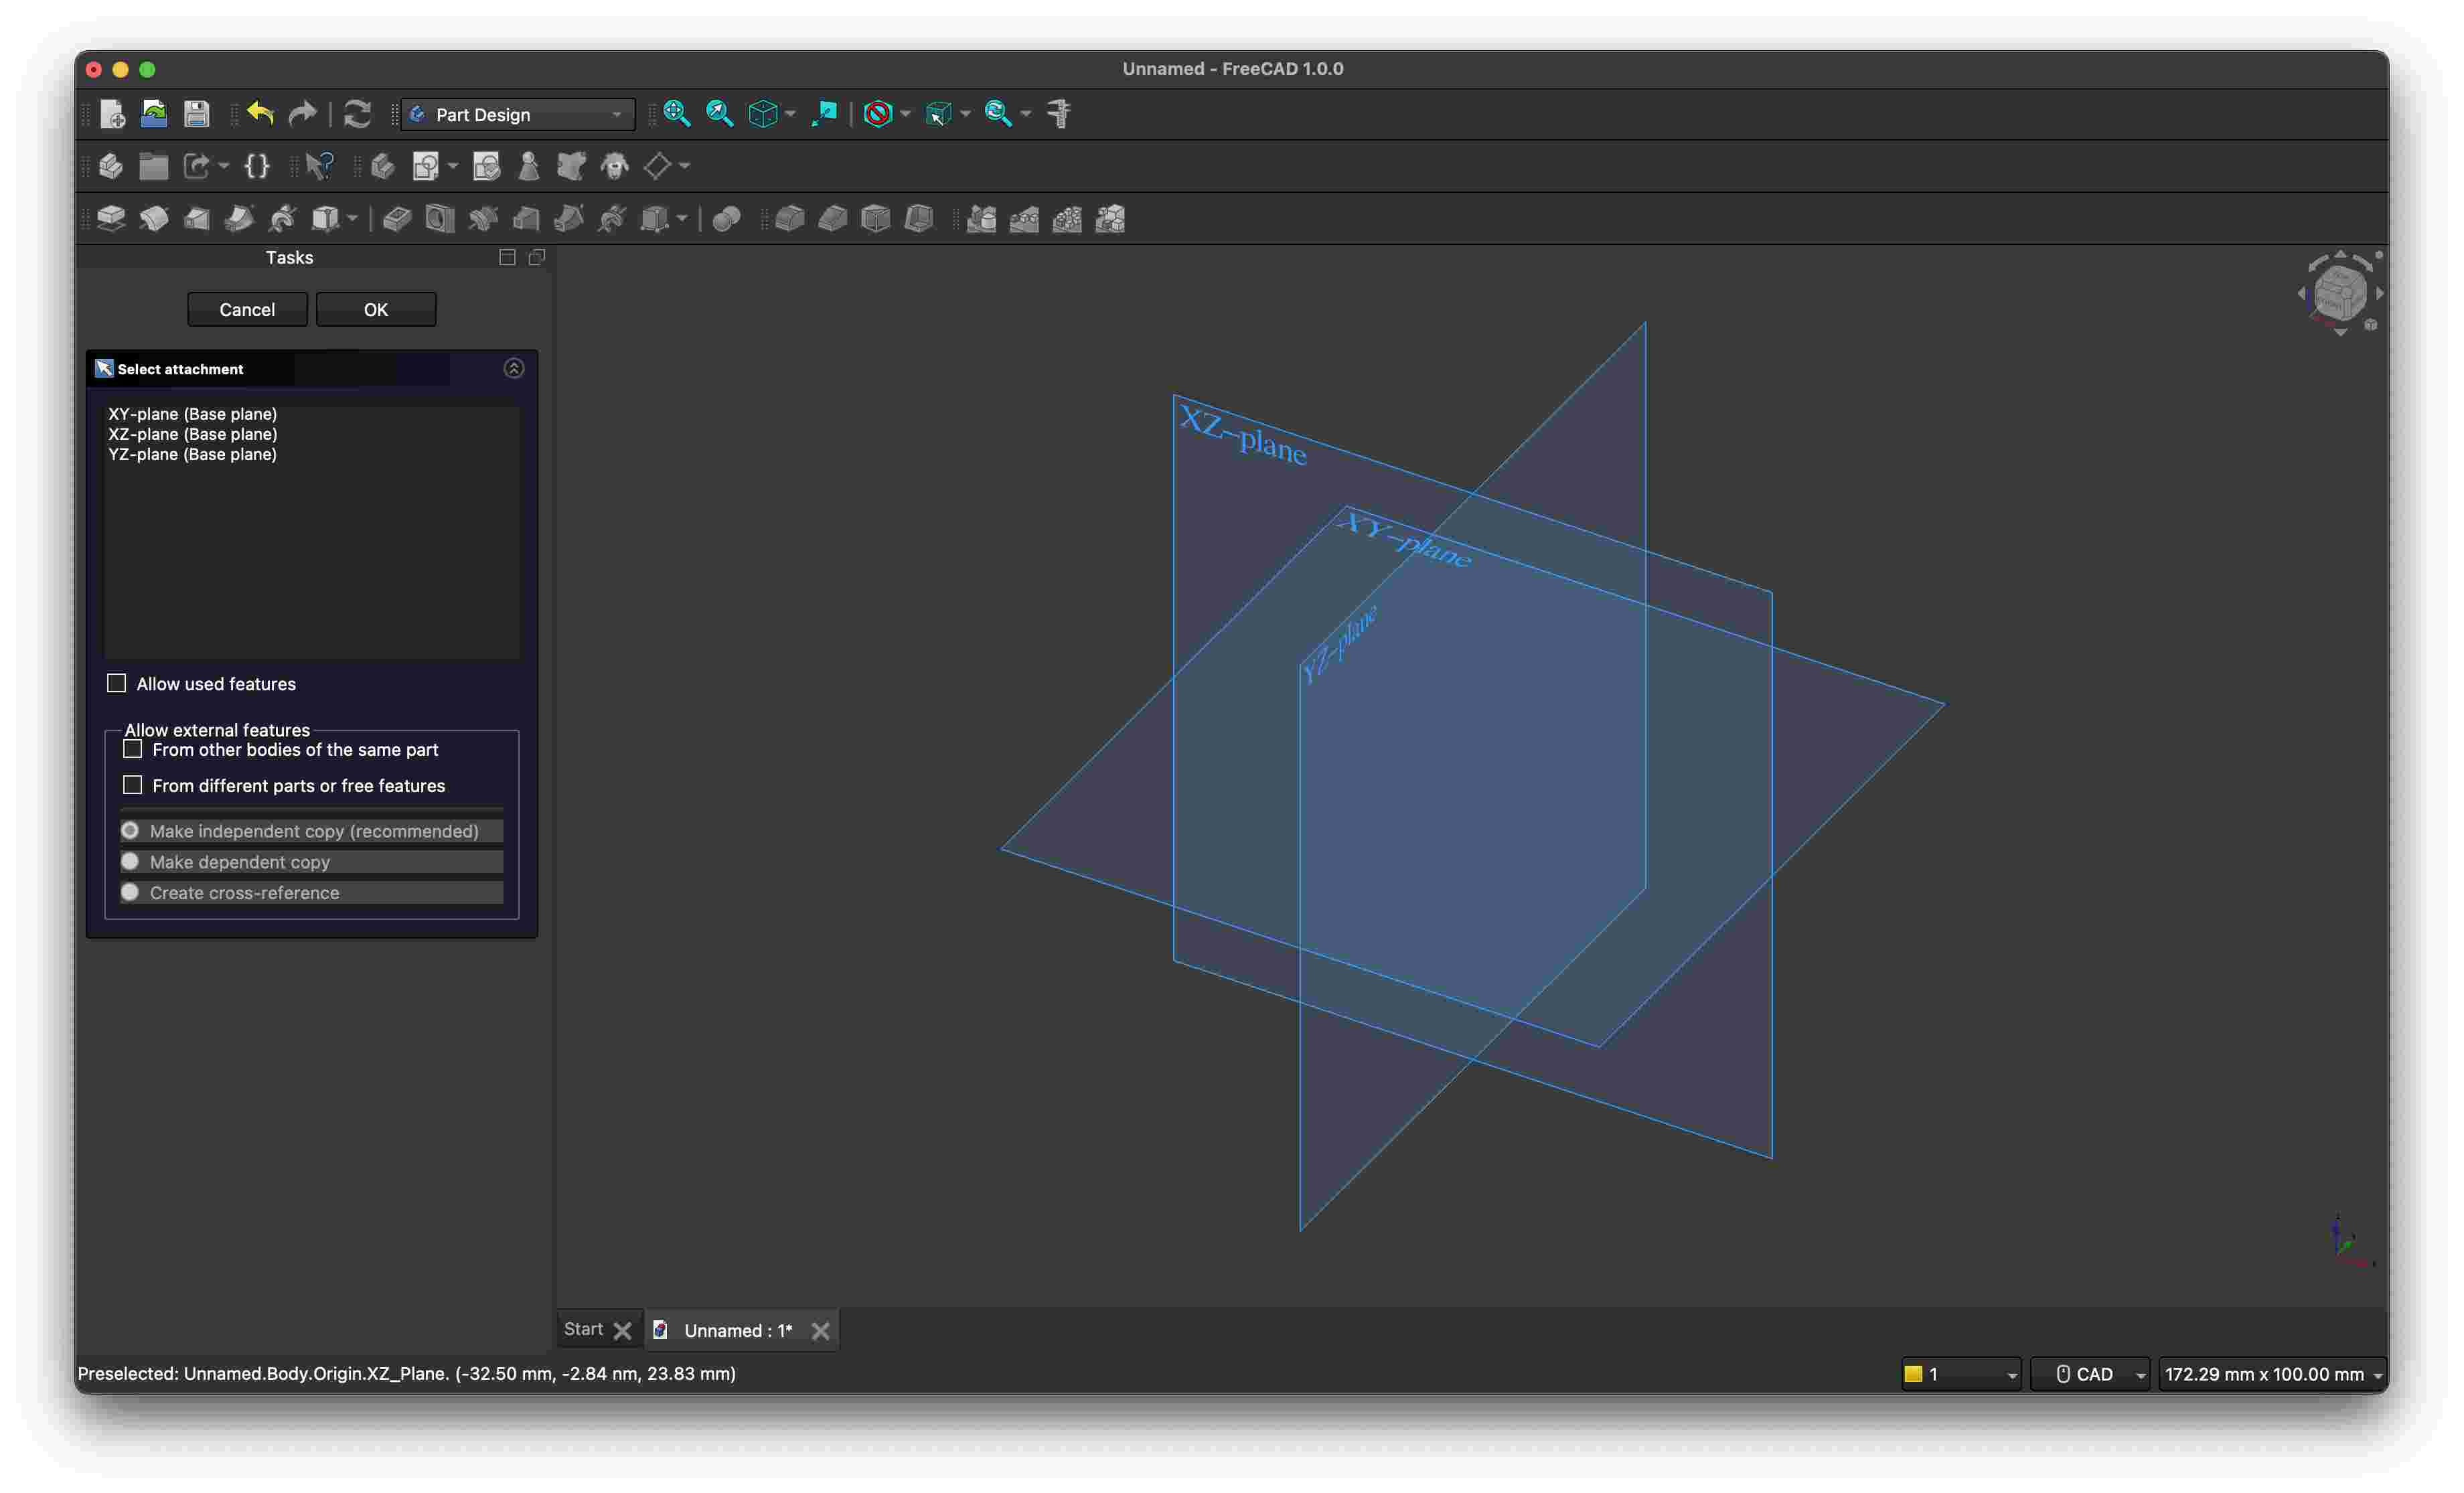Switch to the Unnamed : 1* tab
The image size is (2464, 1493).
pos(738,1330)
